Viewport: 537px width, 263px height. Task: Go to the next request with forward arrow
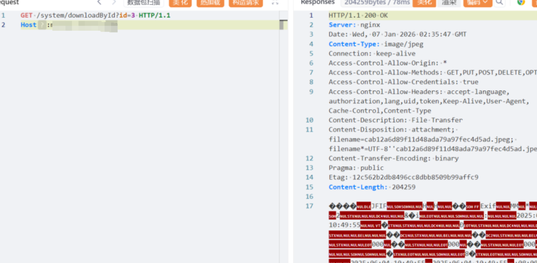tap(114, 2)
